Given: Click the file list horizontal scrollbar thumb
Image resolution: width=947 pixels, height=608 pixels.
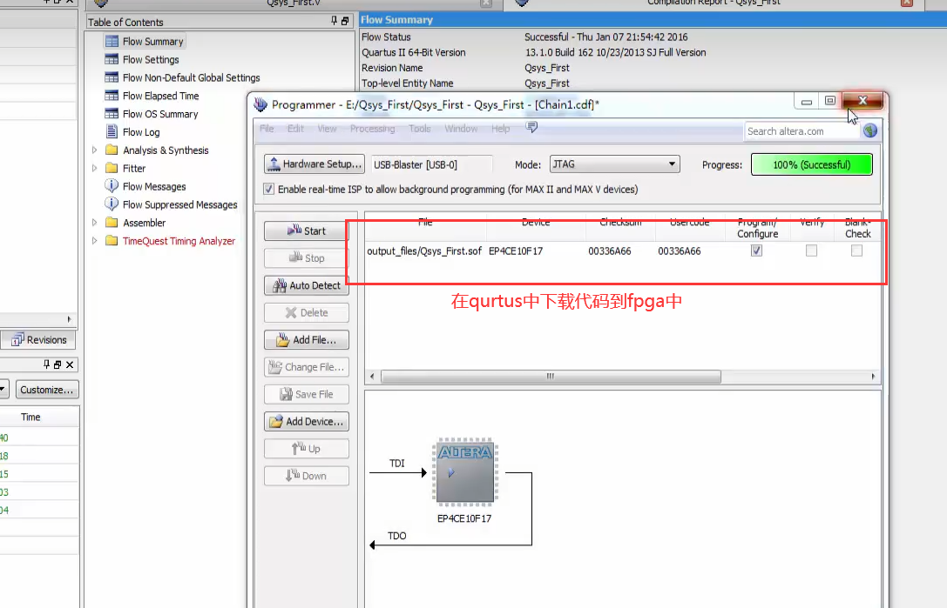Looking at the screenshot, I should pyautogui.click(x=551, y=377).
